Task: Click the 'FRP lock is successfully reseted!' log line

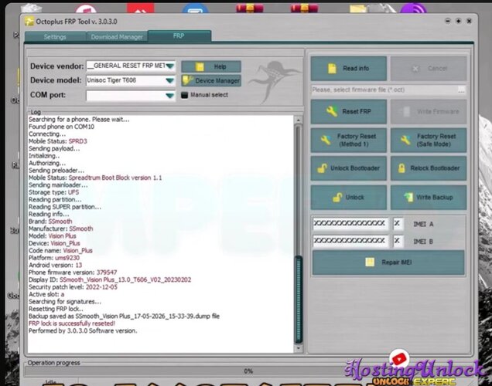Action: 72,323
